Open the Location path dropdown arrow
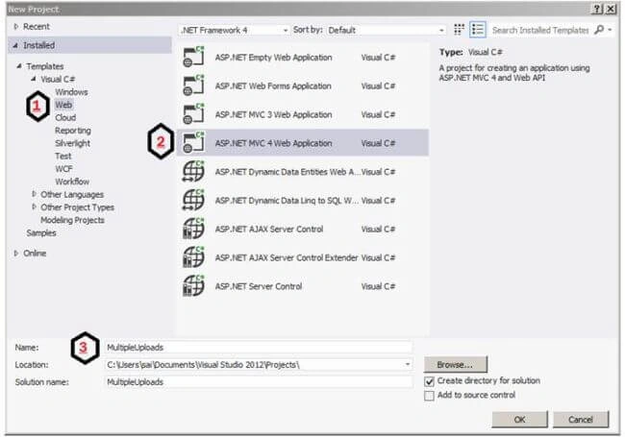 pyautogui.click(x=408, y=364)
